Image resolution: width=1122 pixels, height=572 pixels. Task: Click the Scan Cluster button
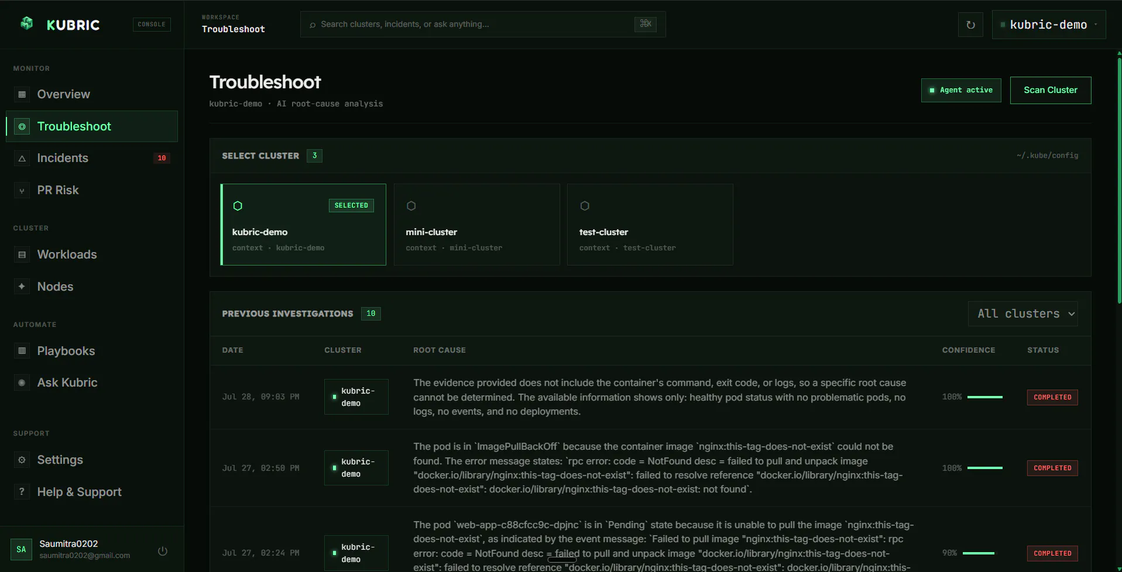[x=1051, y=90]
